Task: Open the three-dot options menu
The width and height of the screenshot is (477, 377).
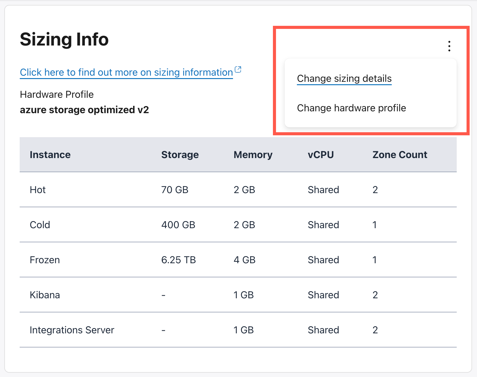Action: [449, 46]
